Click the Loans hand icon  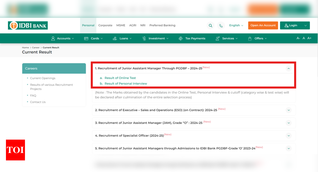[x=115, y=38]
